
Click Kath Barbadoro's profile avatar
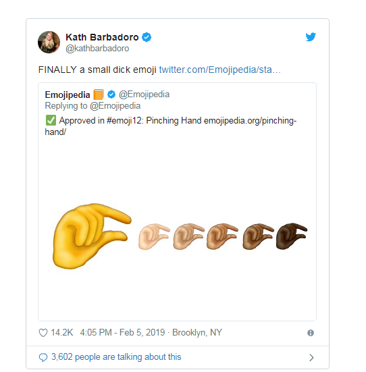(49, 43)
